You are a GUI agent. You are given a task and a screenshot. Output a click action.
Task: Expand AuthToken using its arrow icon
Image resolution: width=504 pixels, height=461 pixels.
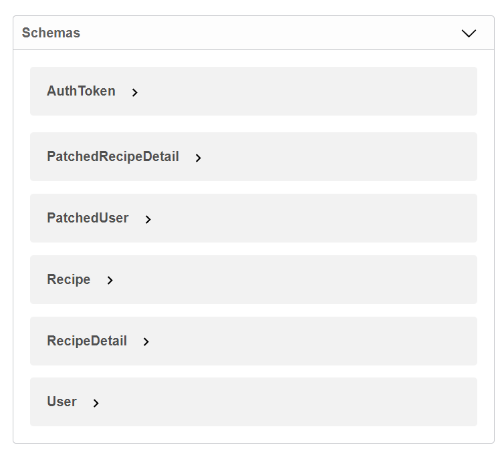(x=134, y=92)
